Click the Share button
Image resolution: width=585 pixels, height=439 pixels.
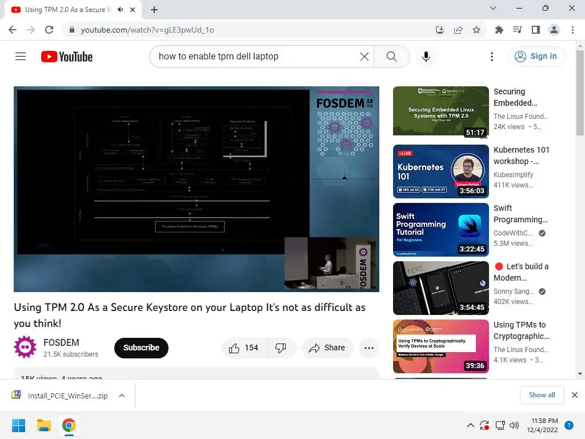click(x=327, y=348)
